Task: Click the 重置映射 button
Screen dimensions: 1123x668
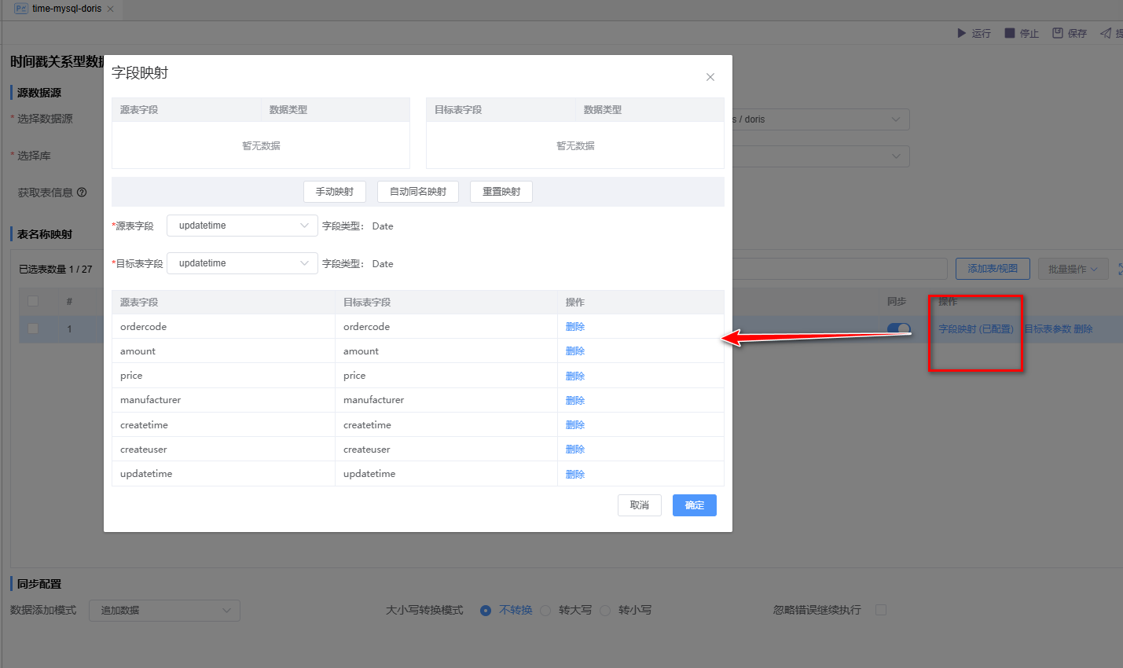Action: tap(501, 192)
